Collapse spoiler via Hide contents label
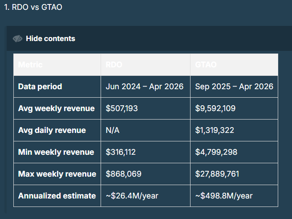Image resolution: width=292 pixels, height=219 pixels. click(50, 39)
